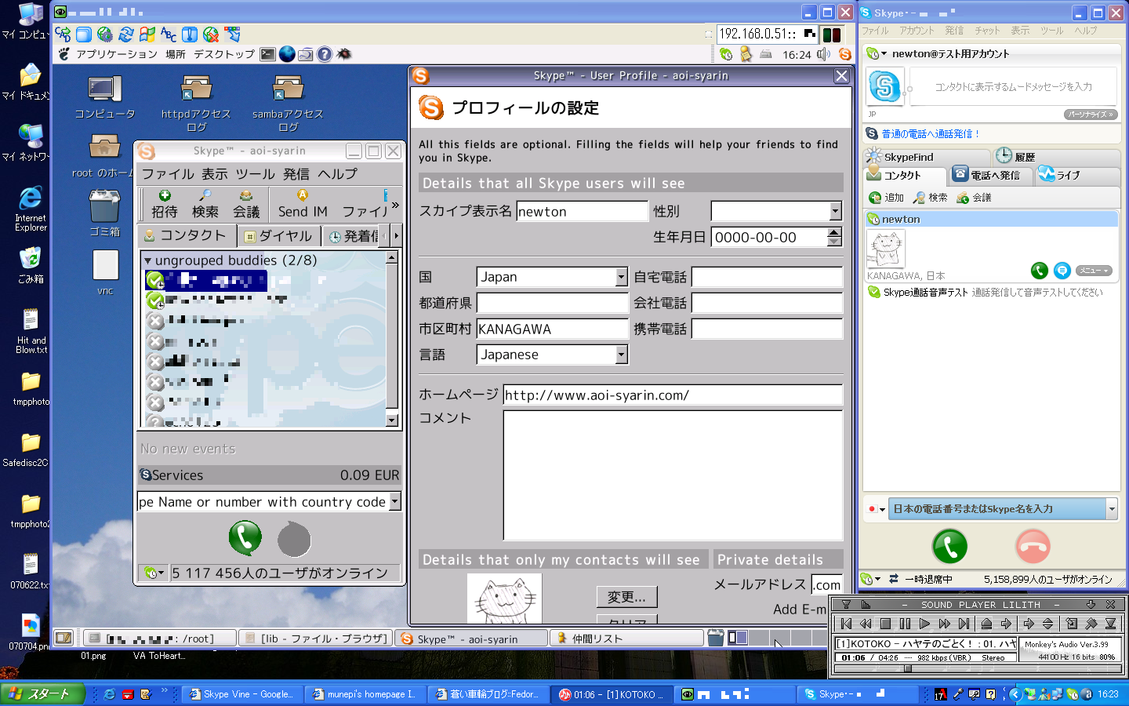The image size is (1129, 706).
Task: Open the アカウント menu in Windows Skype
Action: point(917,31)
